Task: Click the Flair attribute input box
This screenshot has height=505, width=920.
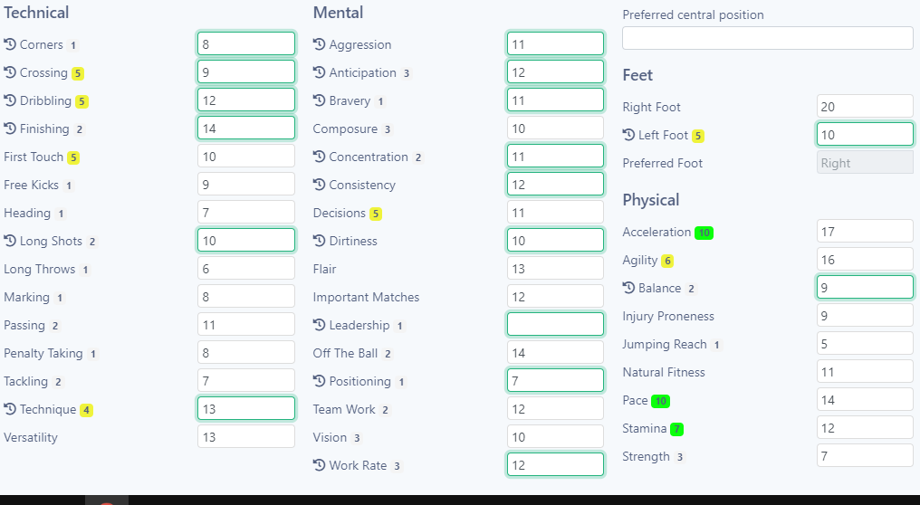Action: click(555, 268)
